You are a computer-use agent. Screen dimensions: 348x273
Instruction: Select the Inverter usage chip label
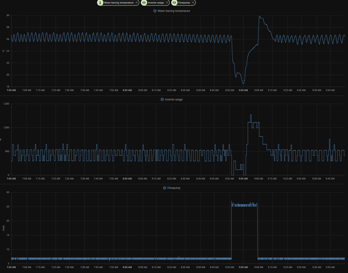[156, 3]
